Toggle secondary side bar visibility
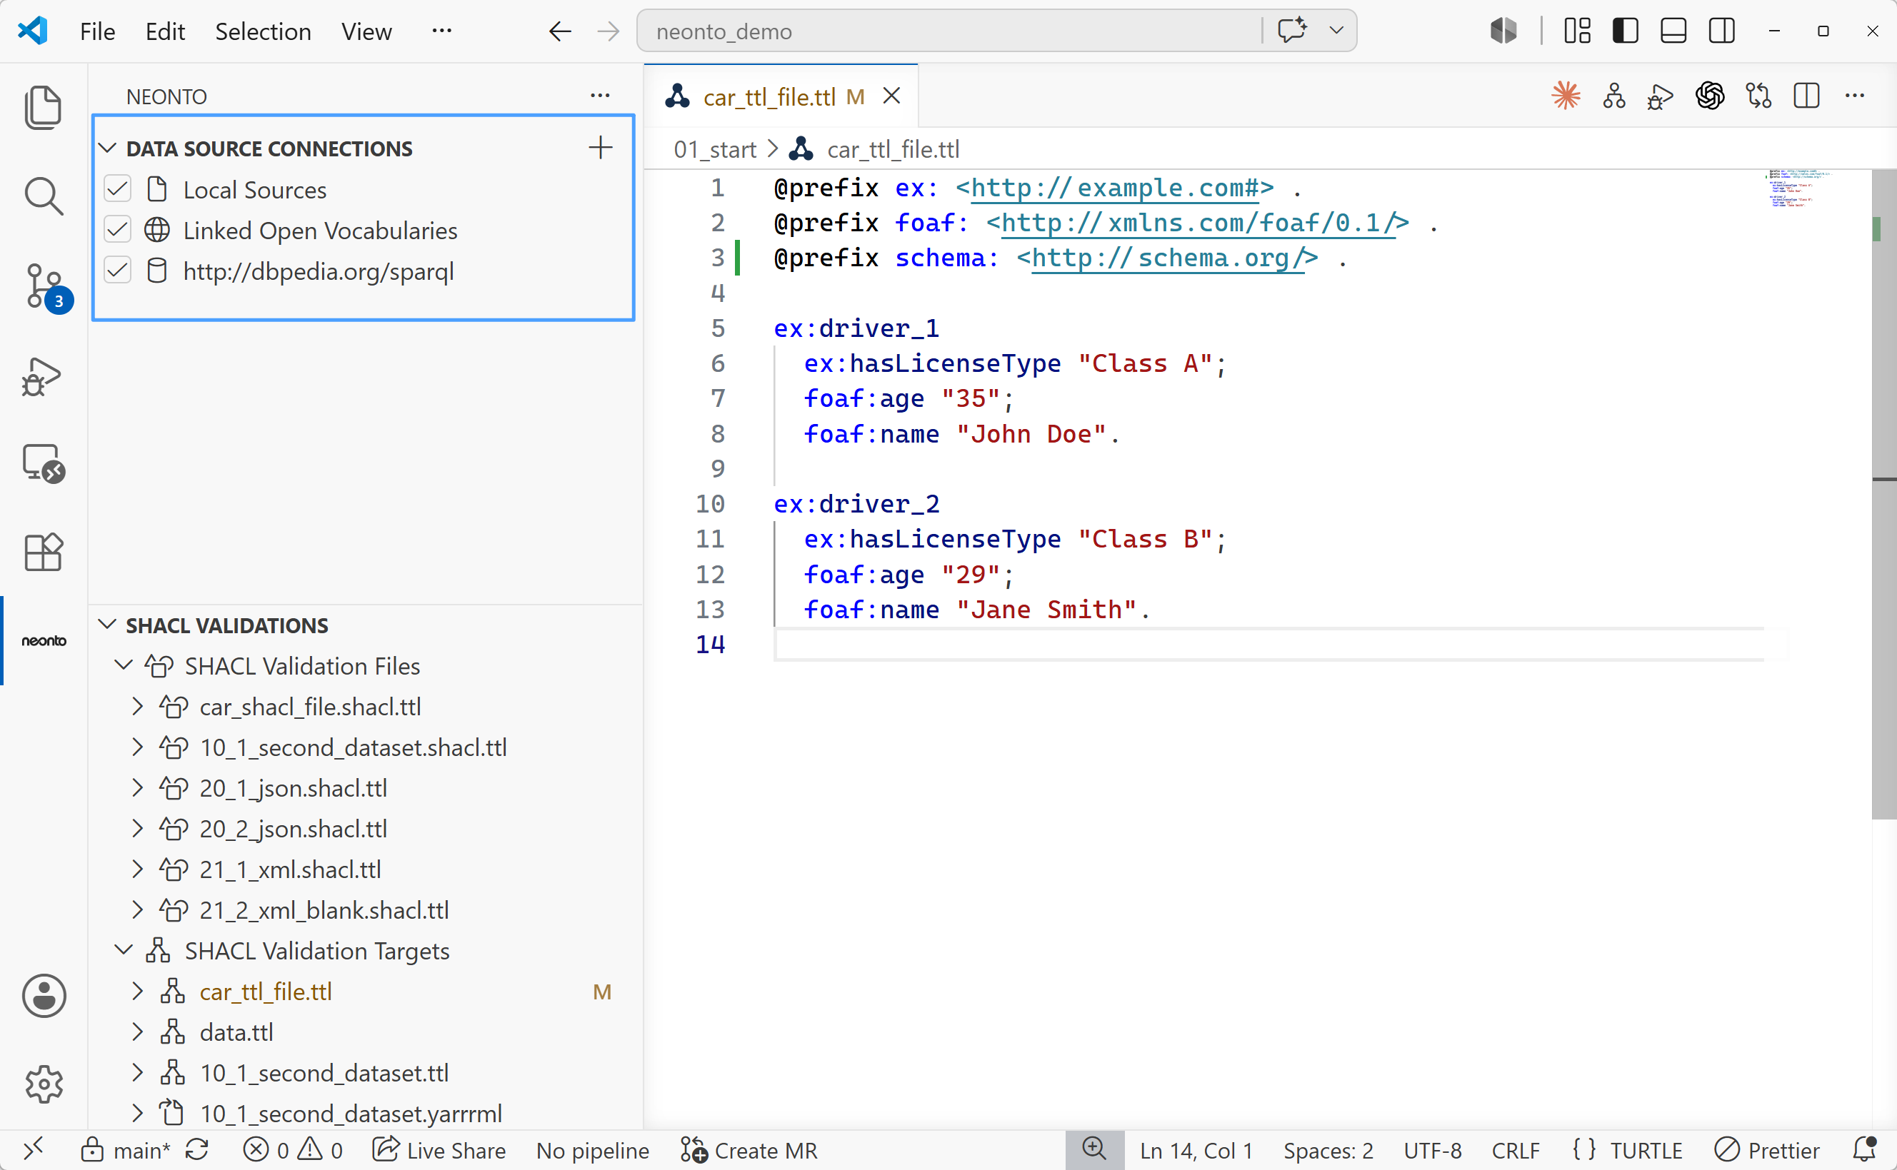This screenshot has width=1897, height=1170. click(x=1722, y=31)
